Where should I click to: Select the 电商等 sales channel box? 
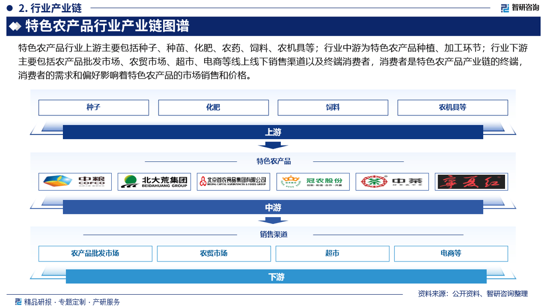pos(451,253)
